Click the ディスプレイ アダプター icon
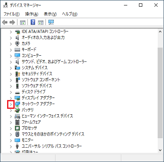The width and height of the screenshot is (164, 162). click(x=18, y=98)
